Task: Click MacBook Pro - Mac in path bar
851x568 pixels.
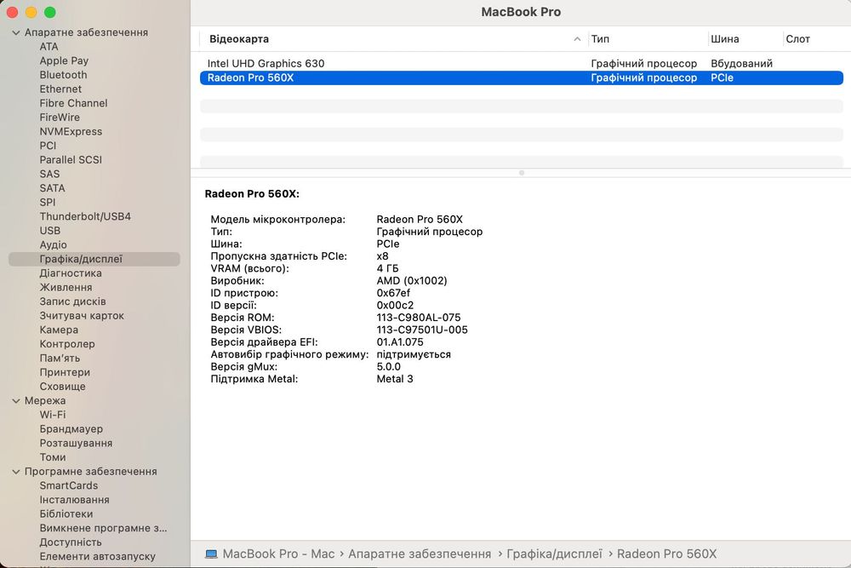Action: (278, 554)
